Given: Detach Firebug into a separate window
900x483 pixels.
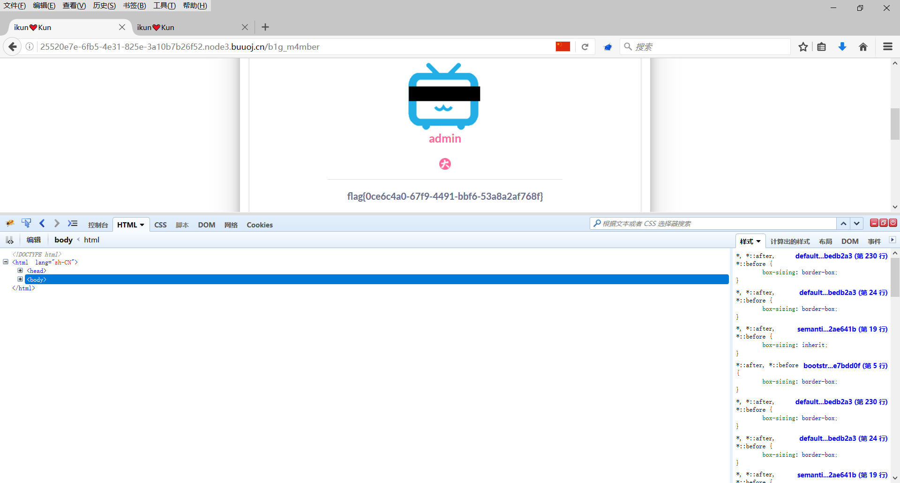Looking at the screenshot, I should pos(883,223).
